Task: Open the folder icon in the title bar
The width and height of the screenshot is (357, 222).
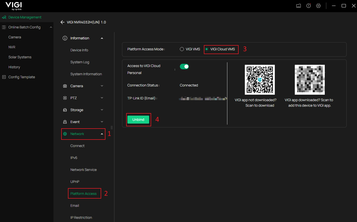Action: pos(299,6)
